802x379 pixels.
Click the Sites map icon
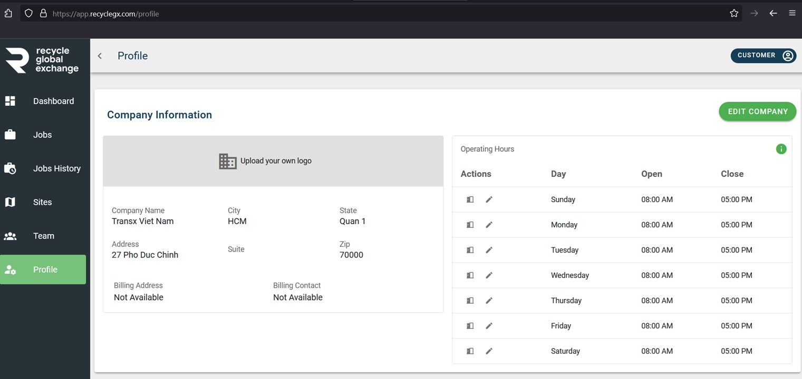pos(10,202)
